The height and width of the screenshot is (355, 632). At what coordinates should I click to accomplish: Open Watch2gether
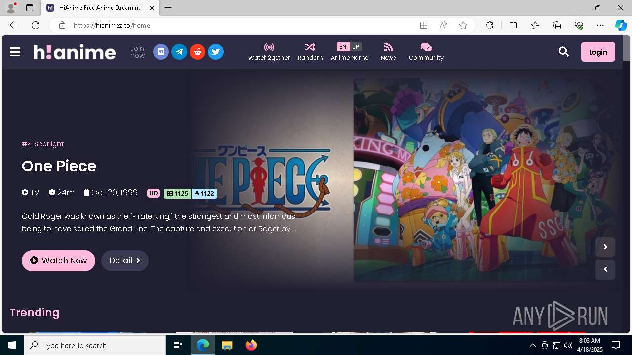pyautogui.click(x=269, y=52)
